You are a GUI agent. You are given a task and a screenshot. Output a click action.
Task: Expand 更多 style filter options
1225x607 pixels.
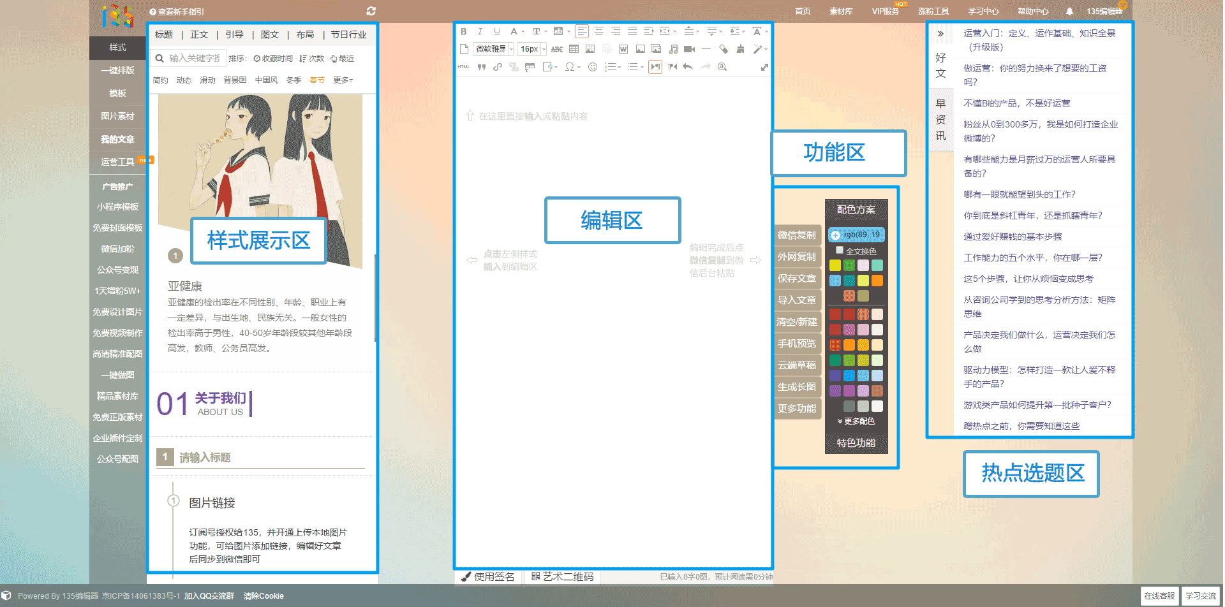click(343, 80)
